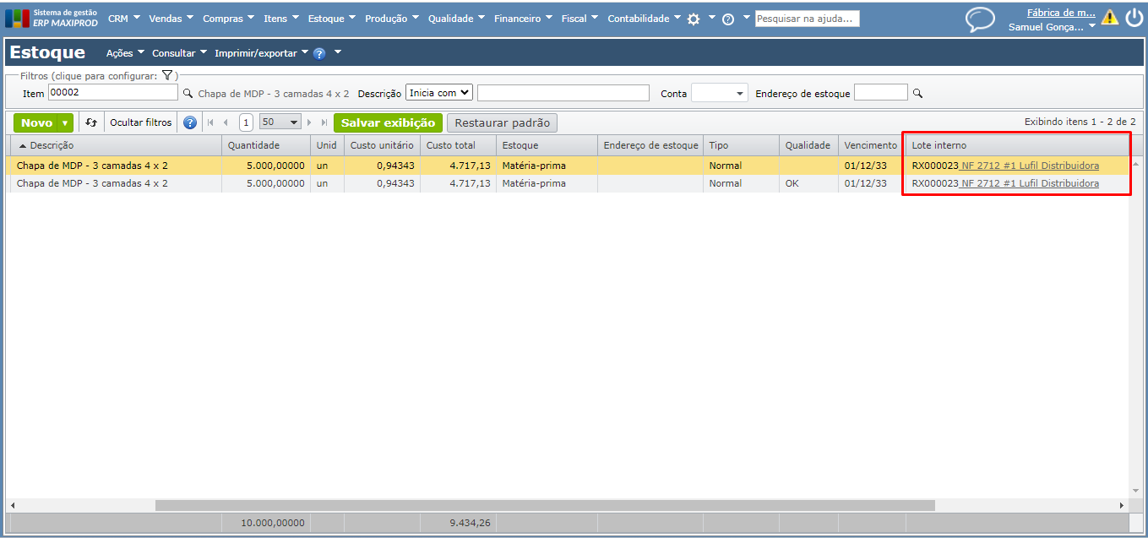Screen dimensions: 1148x538
Task: Open the Novo button dropdown arrow
Action: tap(65, 123)
